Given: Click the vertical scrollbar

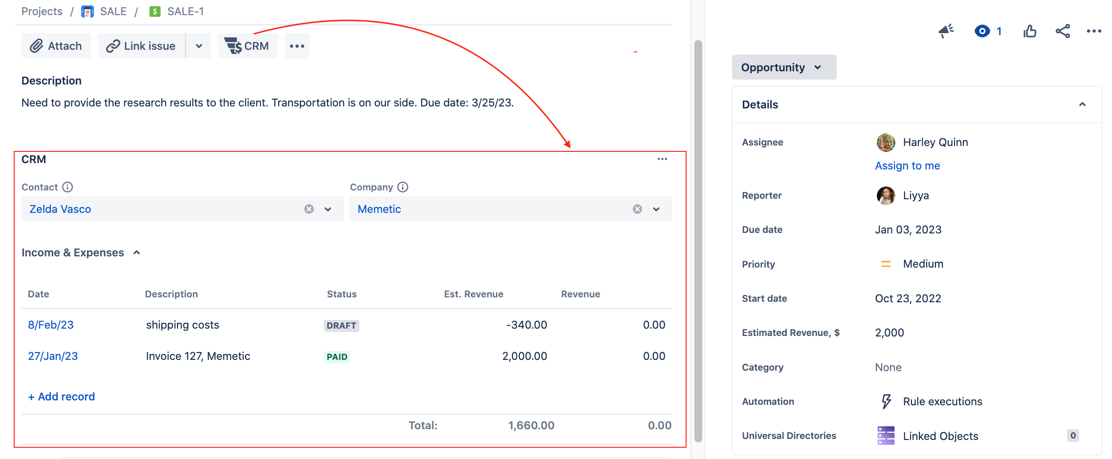Looking at the screenshot, I should (698, 239).
